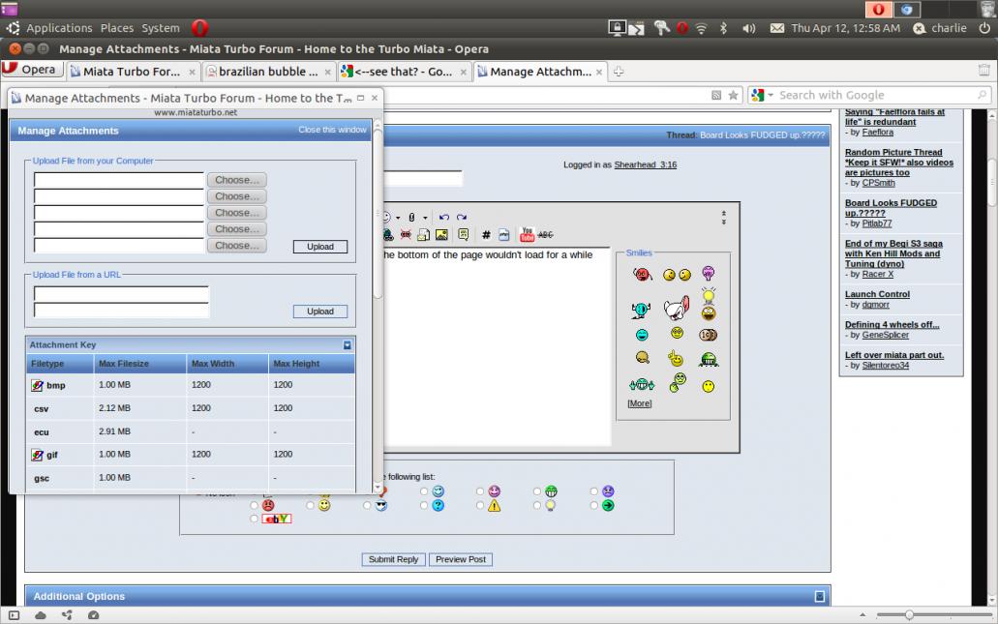Click the power button in top panel

point(984,28)
